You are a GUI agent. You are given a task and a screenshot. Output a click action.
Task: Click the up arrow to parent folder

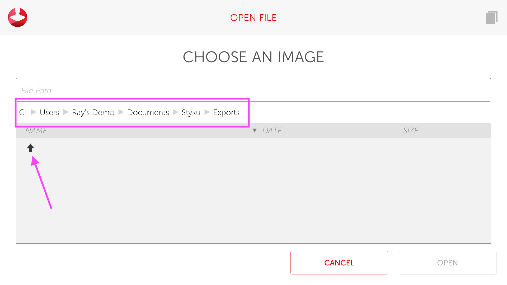[x=30, y=148]
